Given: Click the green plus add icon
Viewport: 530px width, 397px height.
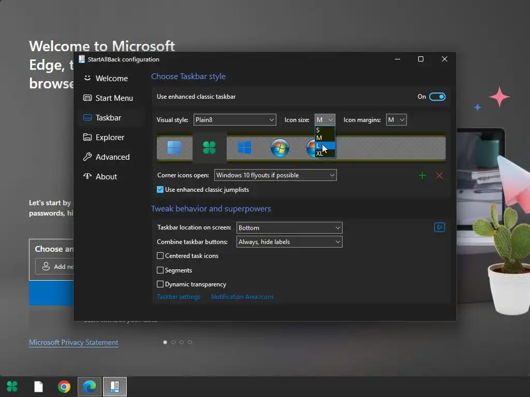Looking at the screenshot, I should 422,176.
